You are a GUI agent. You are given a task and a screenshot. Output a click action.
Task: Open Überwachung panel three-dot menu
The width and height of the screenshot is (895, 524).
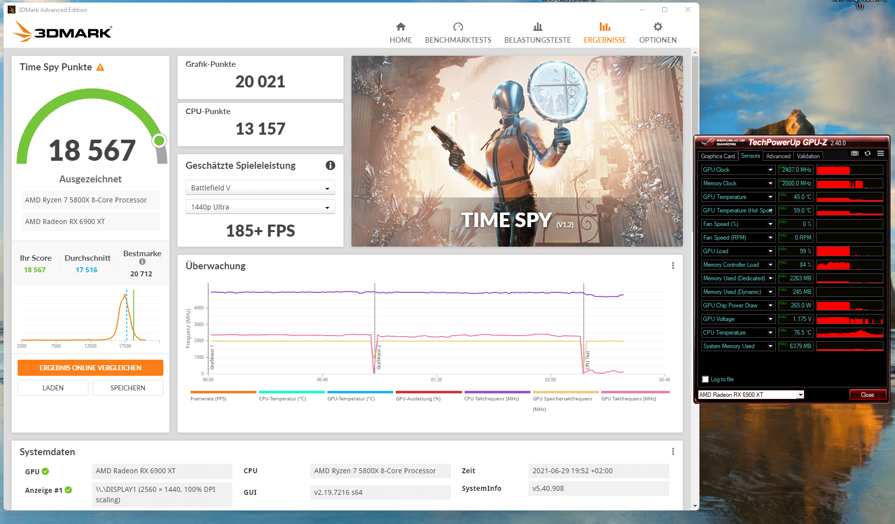pyautogui.click(x=673, y=266)
